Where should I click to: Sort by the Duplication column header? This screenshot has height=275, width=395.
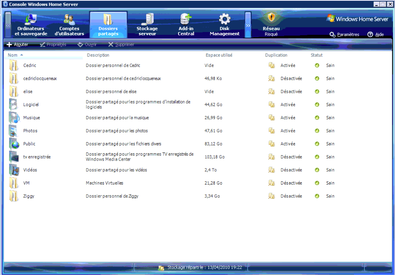coord(276,55)
